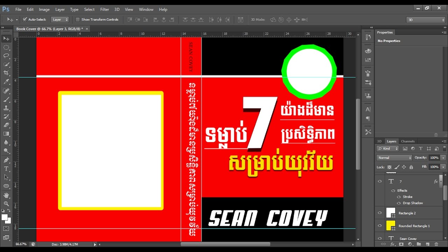Open the 3D workspace dropdown
Viewport: 448px width, 252px height.
click(x=426, y=20)
